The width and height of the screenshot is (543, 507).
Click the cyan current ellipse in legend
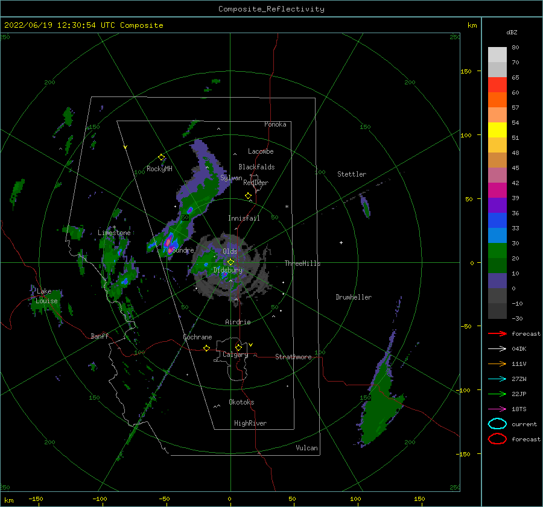497,424
